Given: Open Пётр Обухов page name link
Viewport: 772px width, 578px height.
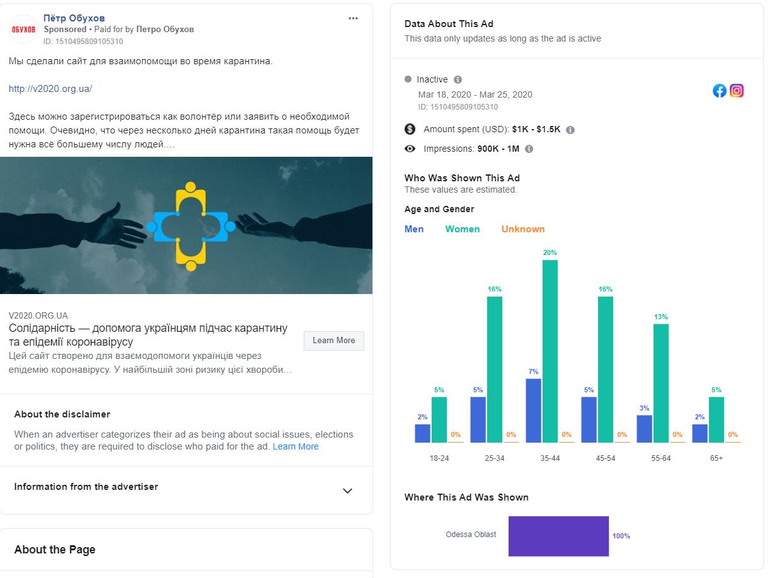Looking at the screenshot, I should (74, 18).
